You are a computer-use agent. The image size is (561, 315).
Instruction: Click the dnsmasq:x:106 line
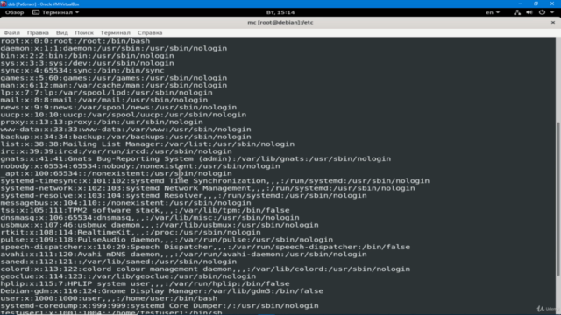click(150, 218)
